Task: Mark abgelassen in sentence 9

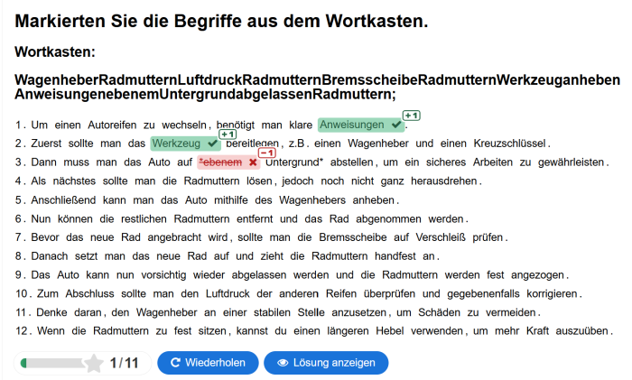Action: click(259, 275)
